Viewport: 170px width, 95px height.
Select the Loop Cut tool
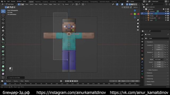tap(3, 59)
